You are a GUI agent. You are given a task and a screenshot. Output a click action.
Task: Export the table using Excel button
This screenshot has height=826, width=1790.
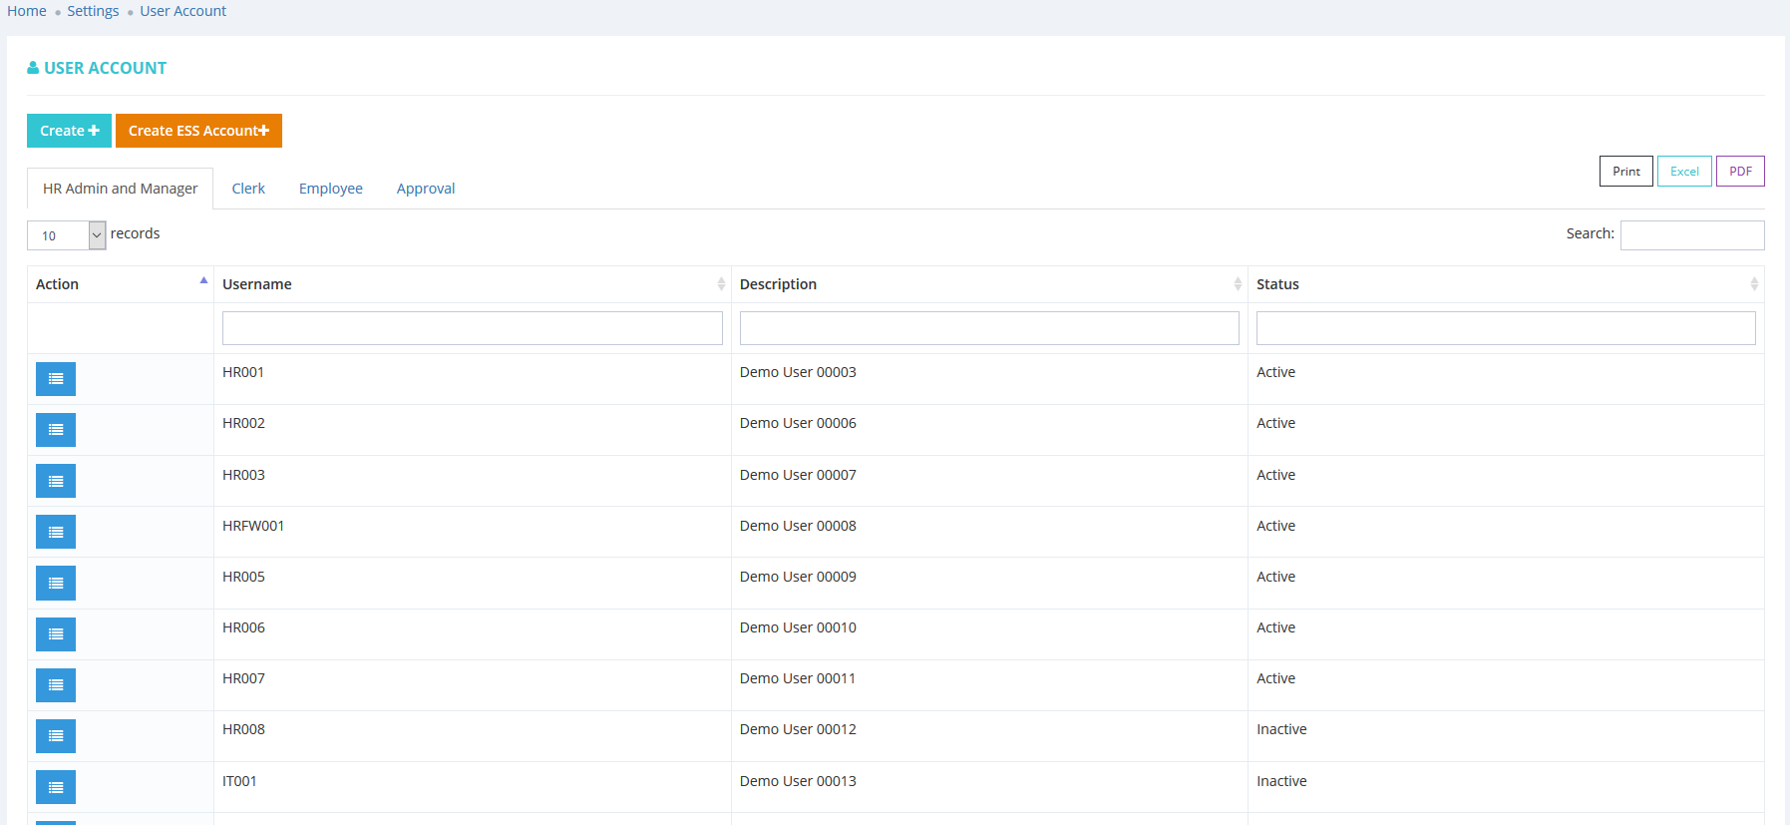pyautogui.click(x=1684, y=172)
